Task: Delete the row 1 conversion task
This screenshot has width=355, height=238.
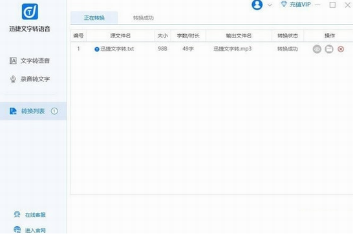Action: 341,49
